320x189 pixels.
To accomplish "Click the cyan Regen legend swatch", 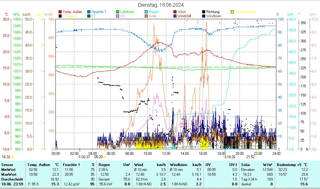I will coord(146,12).
